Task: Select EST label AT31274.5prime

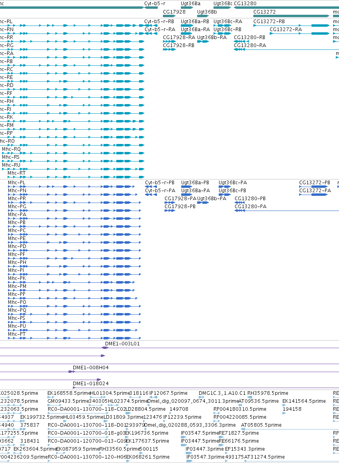Action: click(x=265, y=457)
